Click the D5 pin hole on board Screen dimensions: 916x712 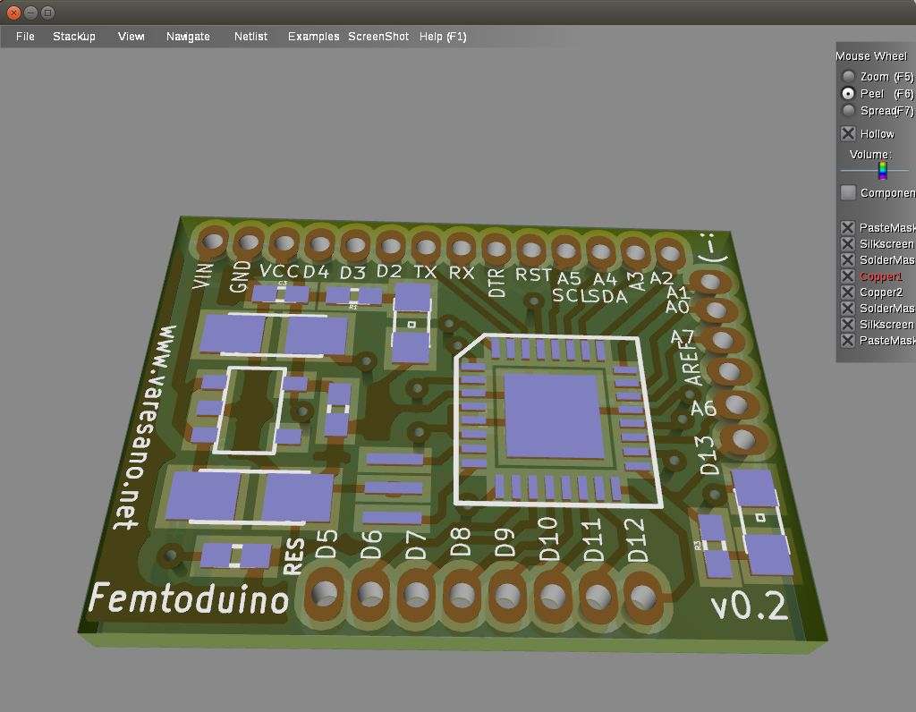324,594
